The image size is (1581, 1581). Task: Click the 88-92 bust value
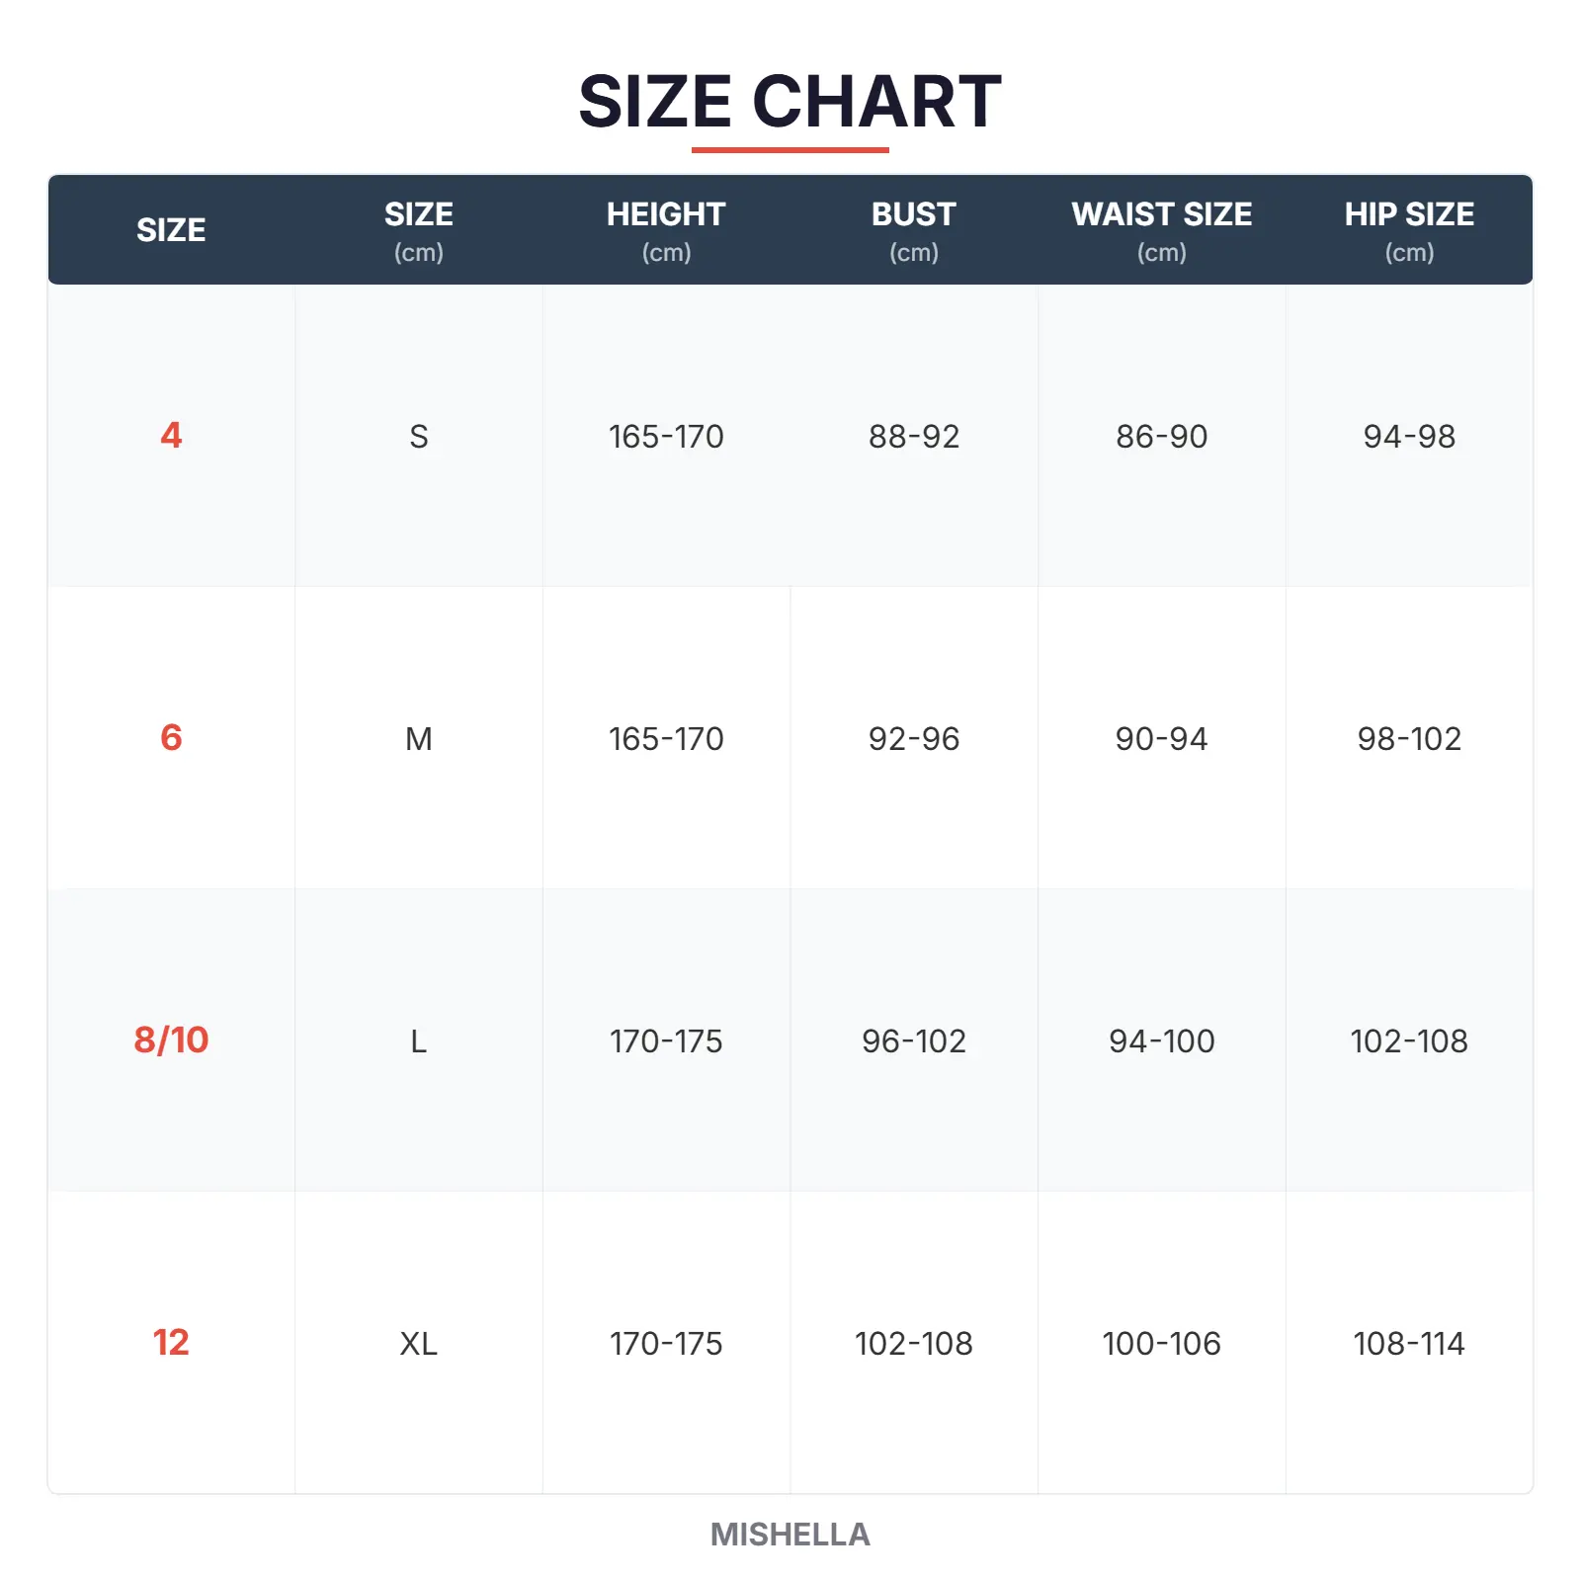pos(914,437)
